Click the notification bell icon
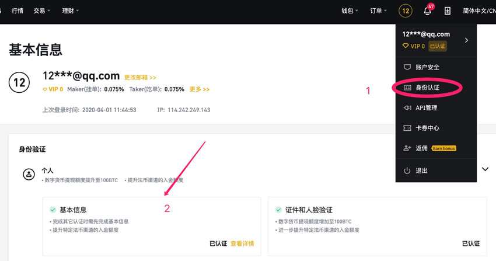This screenshot has height=261, width=496. 428,11
